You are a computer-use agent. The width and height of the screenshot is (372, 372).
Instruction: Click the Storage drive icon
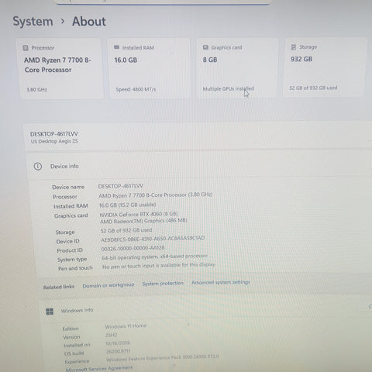click(294, 47)
